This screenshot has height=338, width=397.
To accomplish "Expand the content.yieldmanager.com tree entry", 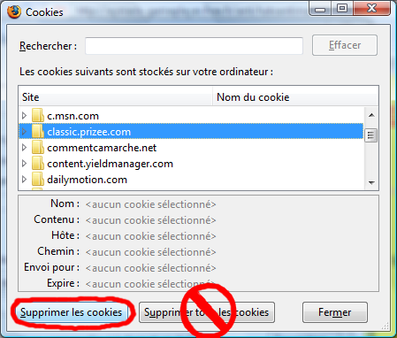I will pyautogui.click(x=25, y=164).
